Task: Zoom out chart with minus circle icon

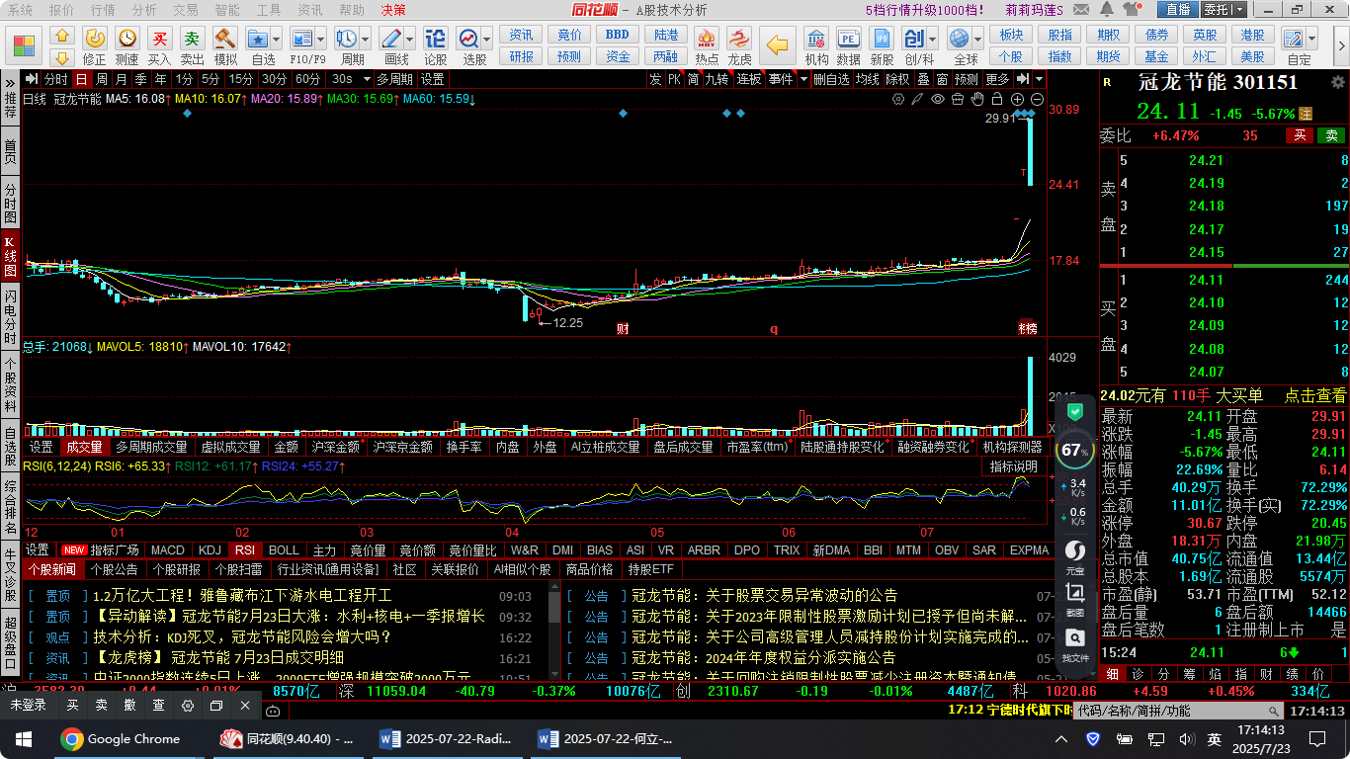Action: click(1037, 99)
